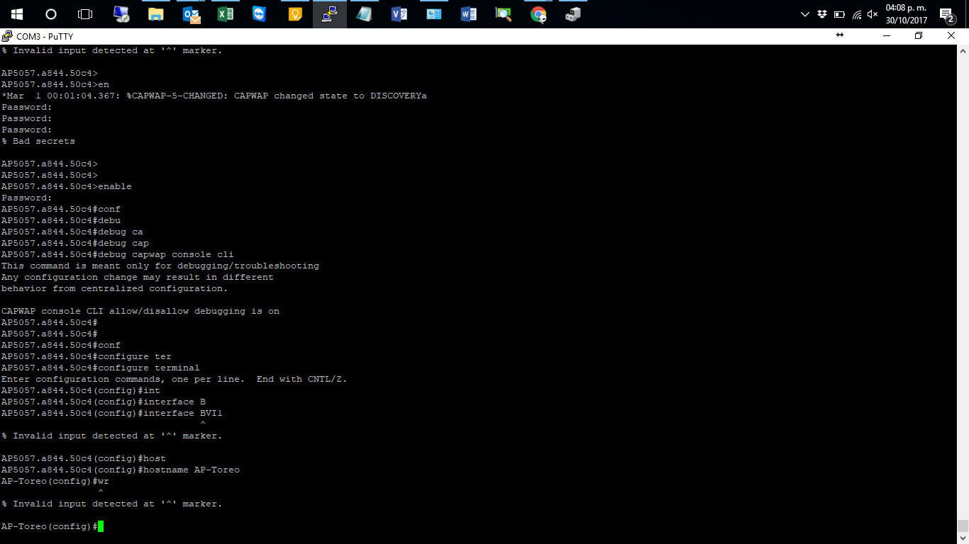Click the line ending in '#configure ter'

click(x=87, y=356)
